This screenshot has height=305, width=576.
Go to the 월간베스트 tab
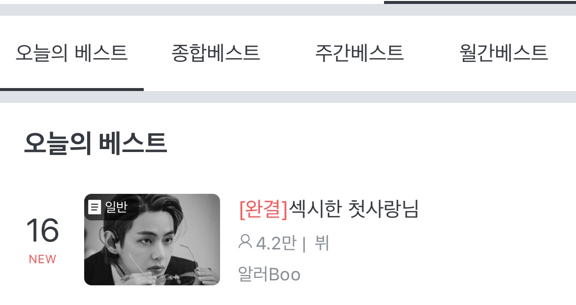(504, 53)
